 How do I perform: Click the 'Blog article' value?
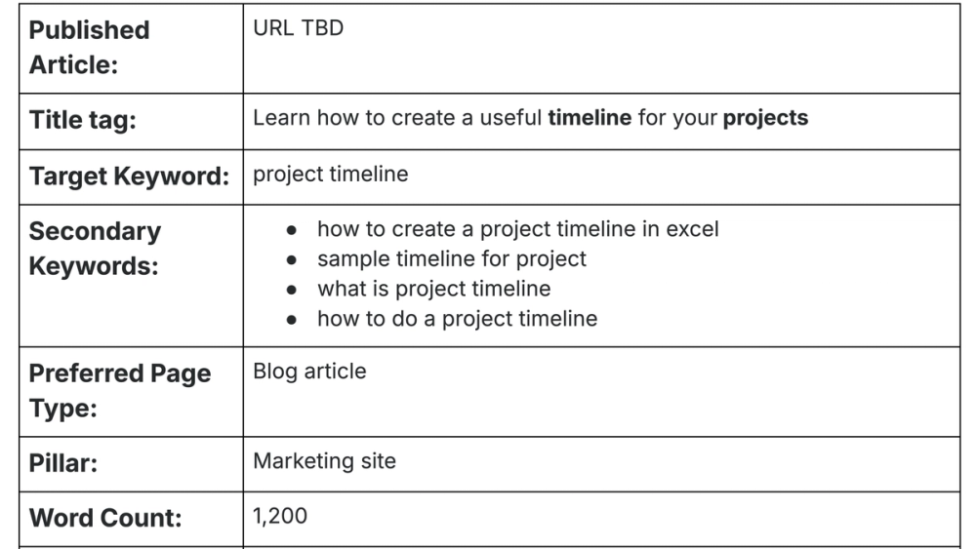(309, 372)
